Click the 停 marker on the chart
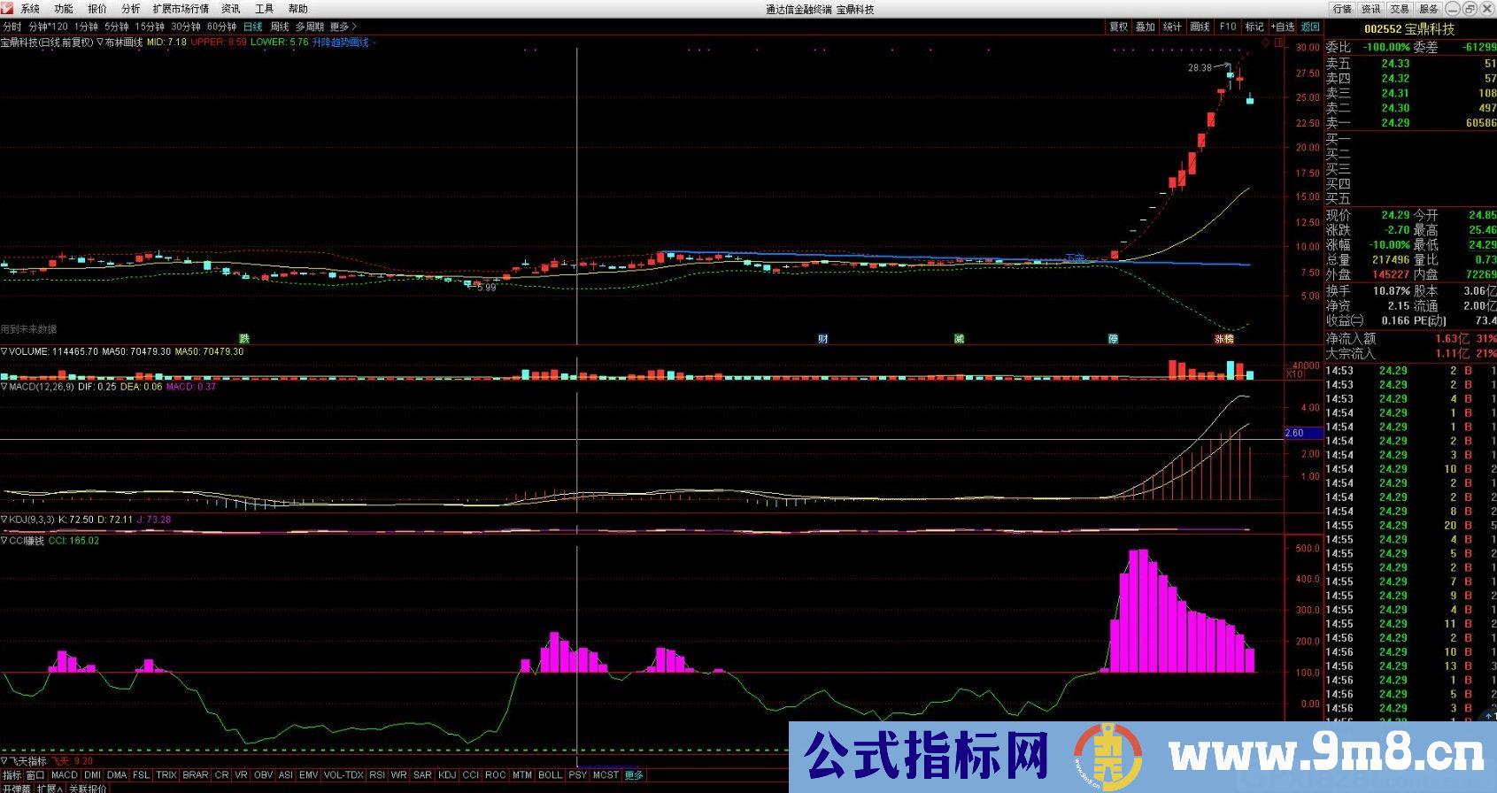 [1113, 339]
